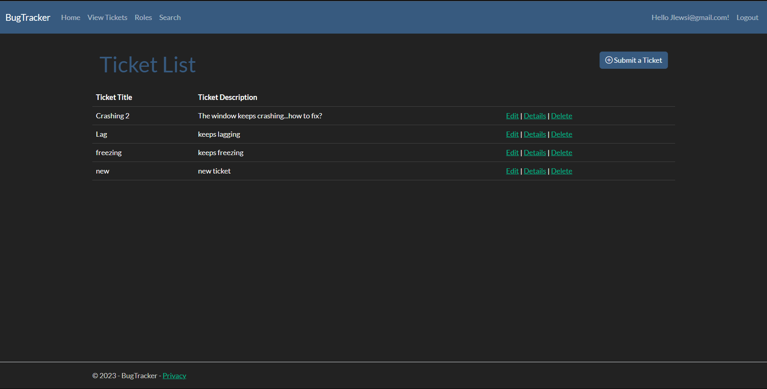Click the '© 2023 - BugTracker' footer text
Screen dimensions: 767x389
tap(125, 376)
